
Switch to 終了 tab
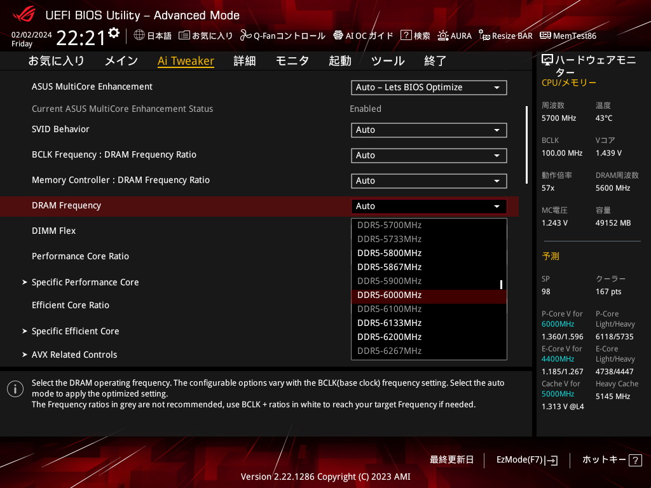tap(435, 61)
